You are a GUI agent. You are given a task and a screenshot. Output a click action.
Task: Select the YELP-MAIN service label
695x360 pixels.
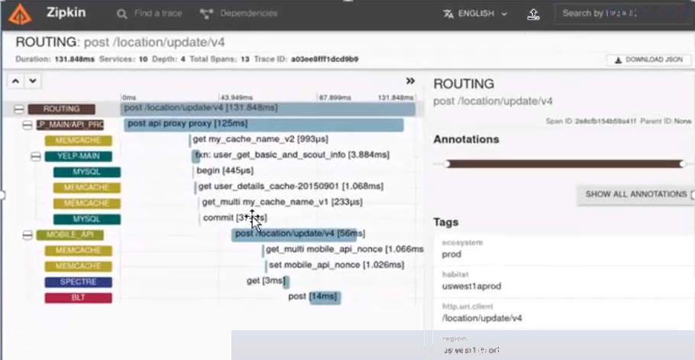[x=79, y=156]
